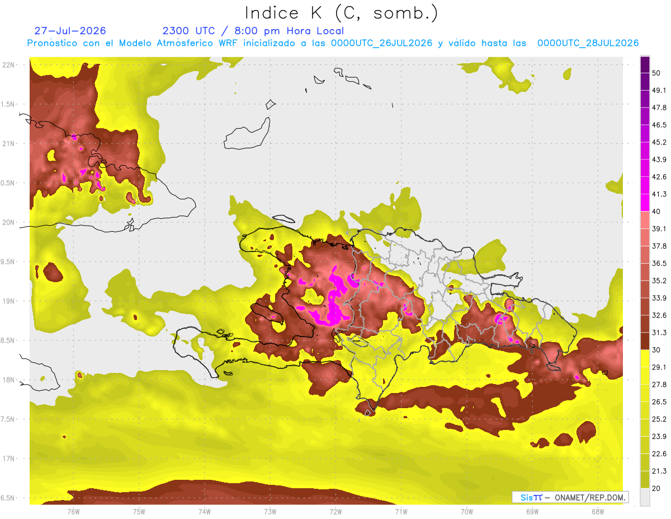Click the 18N latitude tick label
The width and height of the screenshot is (671, 519).
coord(9,380)
